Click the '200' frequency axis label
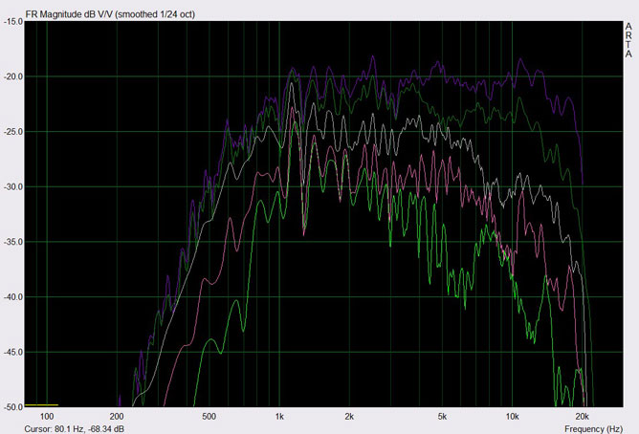The height and width of the screenshot is (434, 639). (x=117, y=417)
